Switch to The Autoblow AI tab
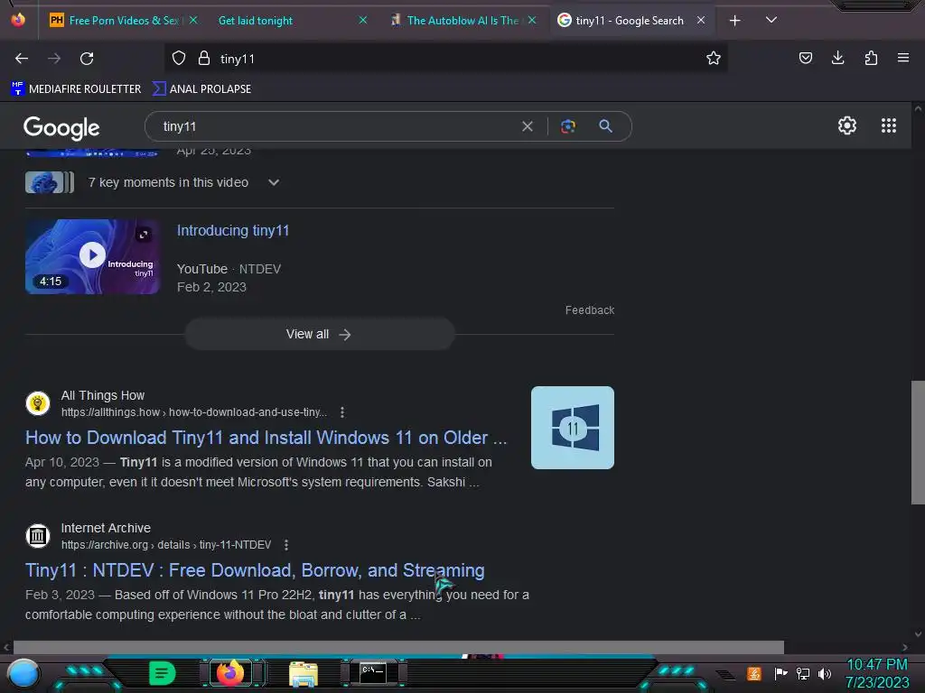The height and width of the screenshot is (693, 925). point(462,21)
